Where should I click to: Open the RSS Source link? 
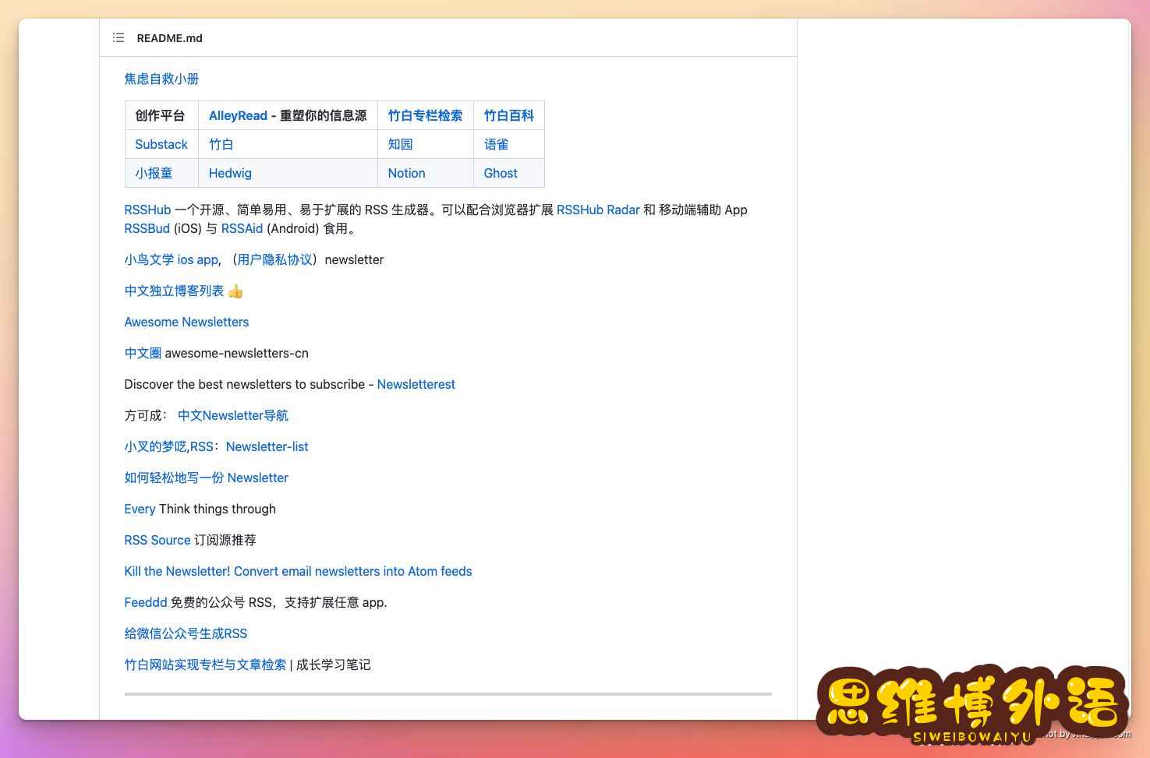tap(157, 540)
